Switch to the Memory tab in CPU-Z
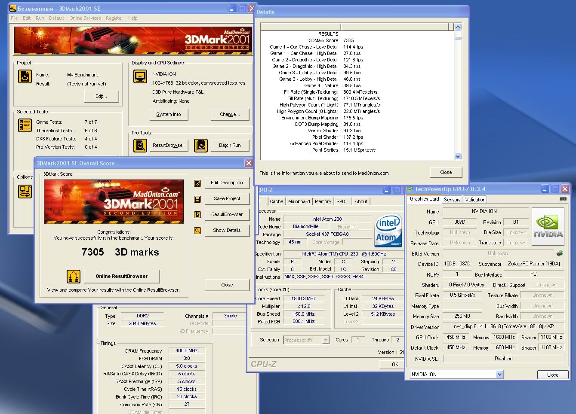 (x=323, y=201)
